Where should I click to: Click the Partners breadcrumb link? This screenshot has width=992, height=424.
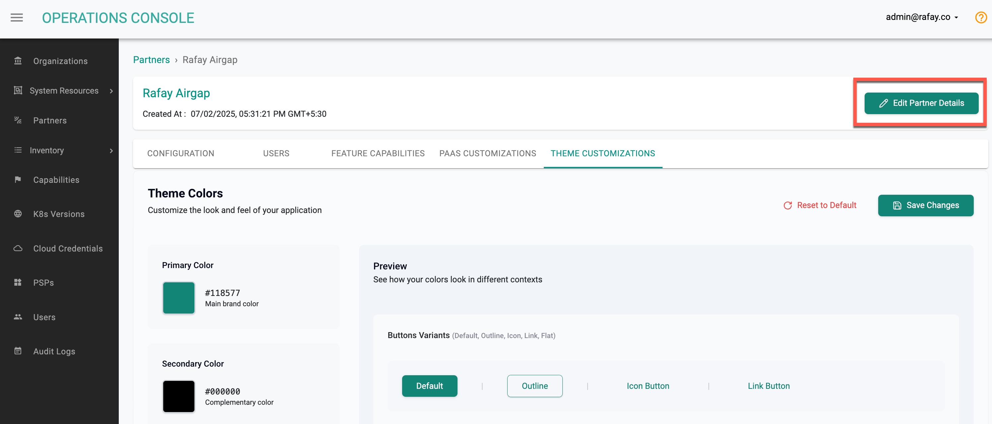click(x=151, y=60)
